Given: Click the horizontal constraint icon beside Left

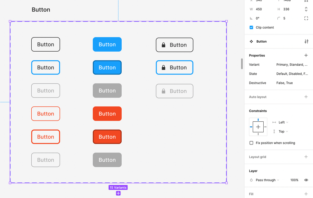Looking at the screenshot, I should click(274, 122).
